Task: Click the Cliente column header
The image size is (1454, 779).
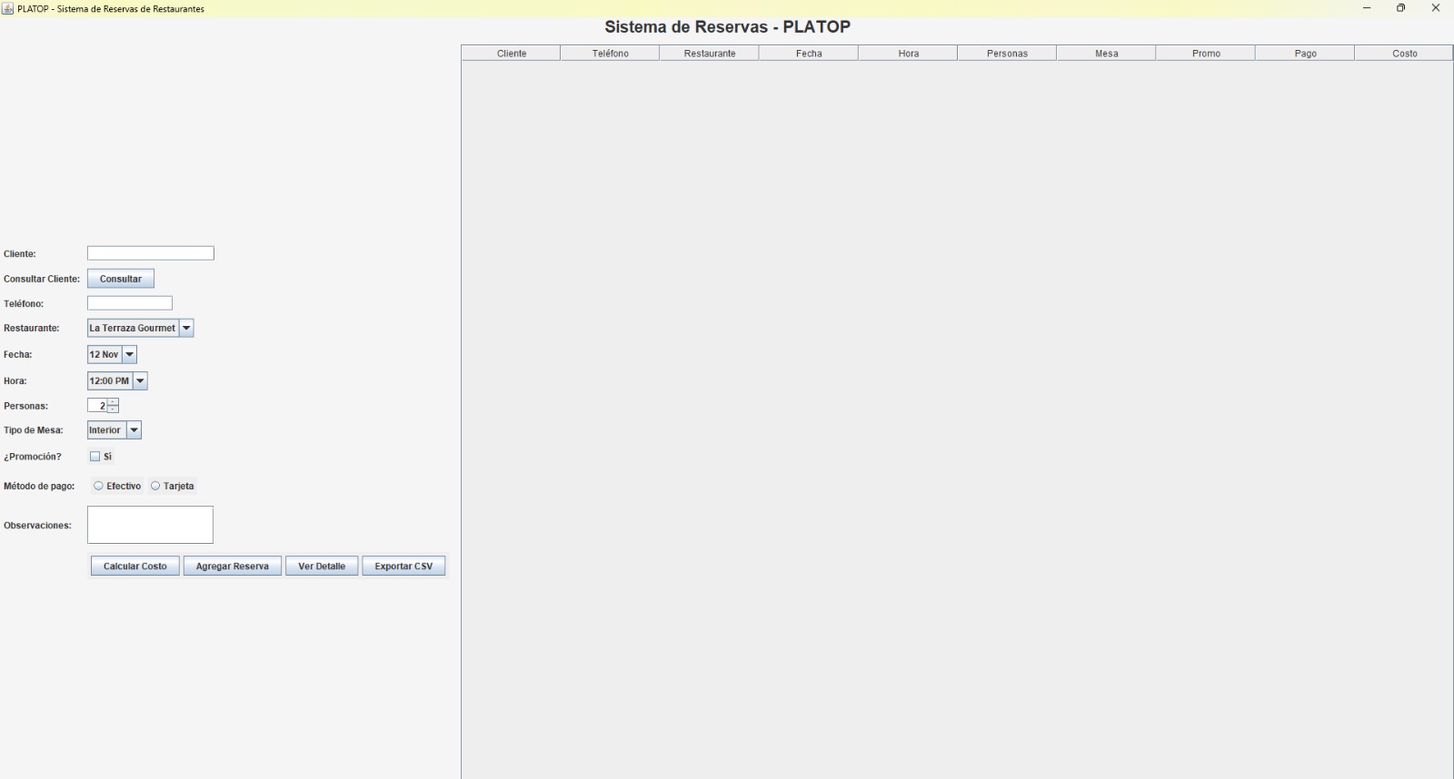Action: 512,54
